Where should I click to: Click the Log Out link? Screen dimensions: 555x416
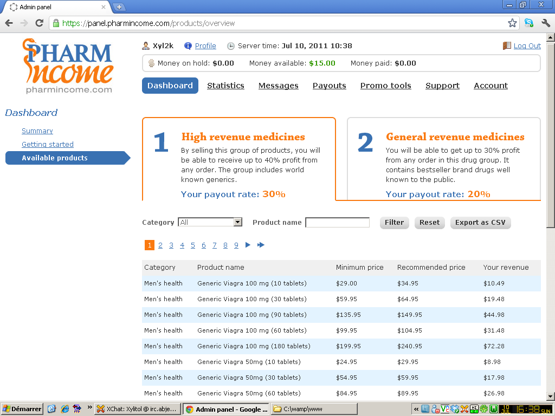527,46
